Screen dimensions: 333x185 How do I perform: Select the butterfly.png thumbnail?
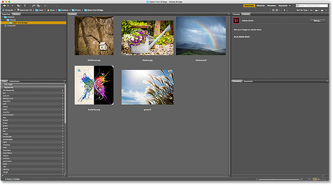click(94, 85)
